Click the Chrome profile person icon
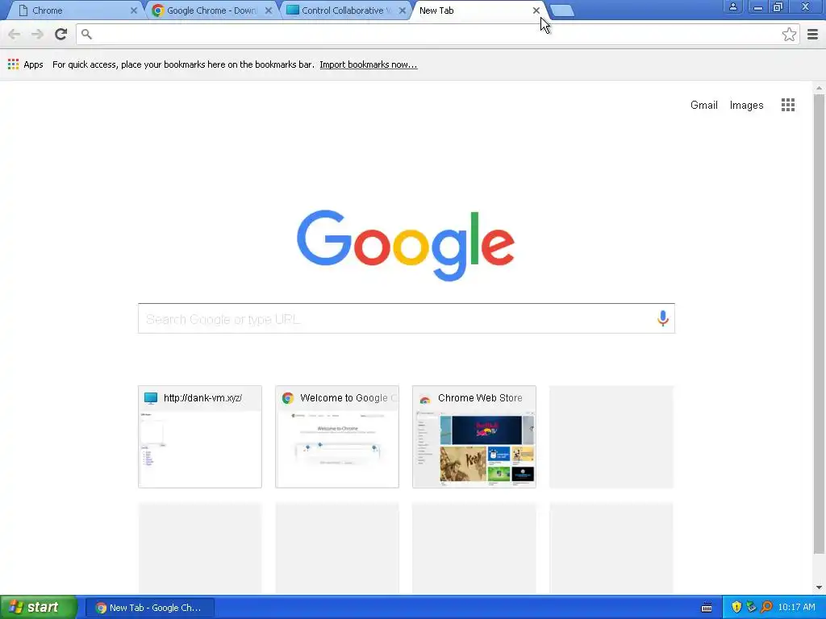 coord(732,6)
